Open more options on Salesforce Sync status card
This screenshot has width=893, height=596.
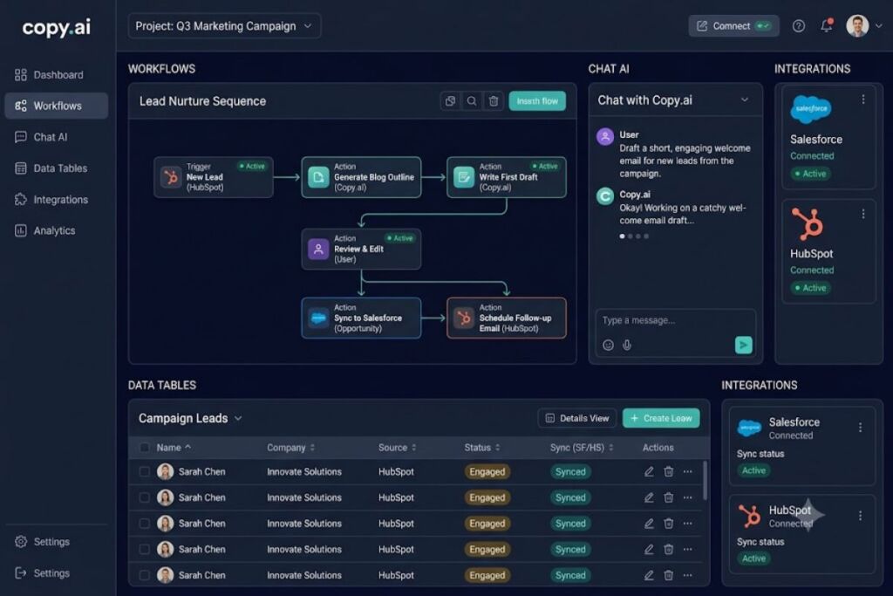point(860,428)
